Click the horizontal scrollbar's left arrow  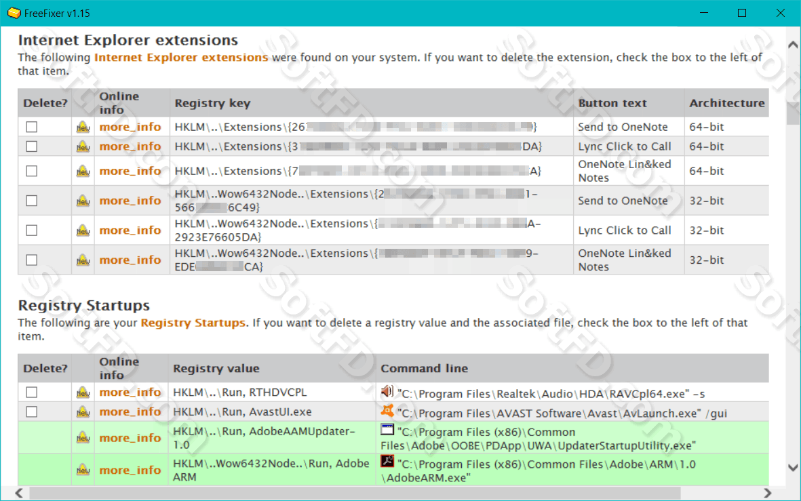[19, 493]
